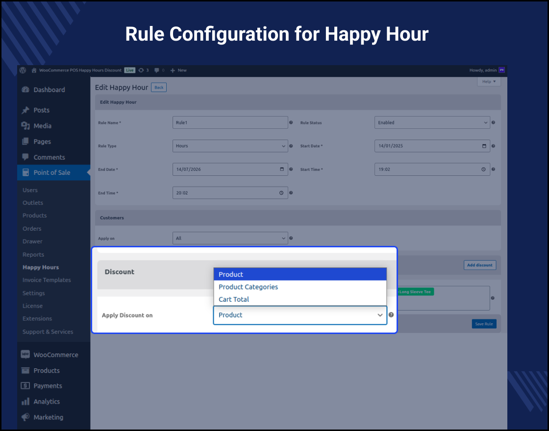Select the Point of Sale pin icon

click(25, 172)
